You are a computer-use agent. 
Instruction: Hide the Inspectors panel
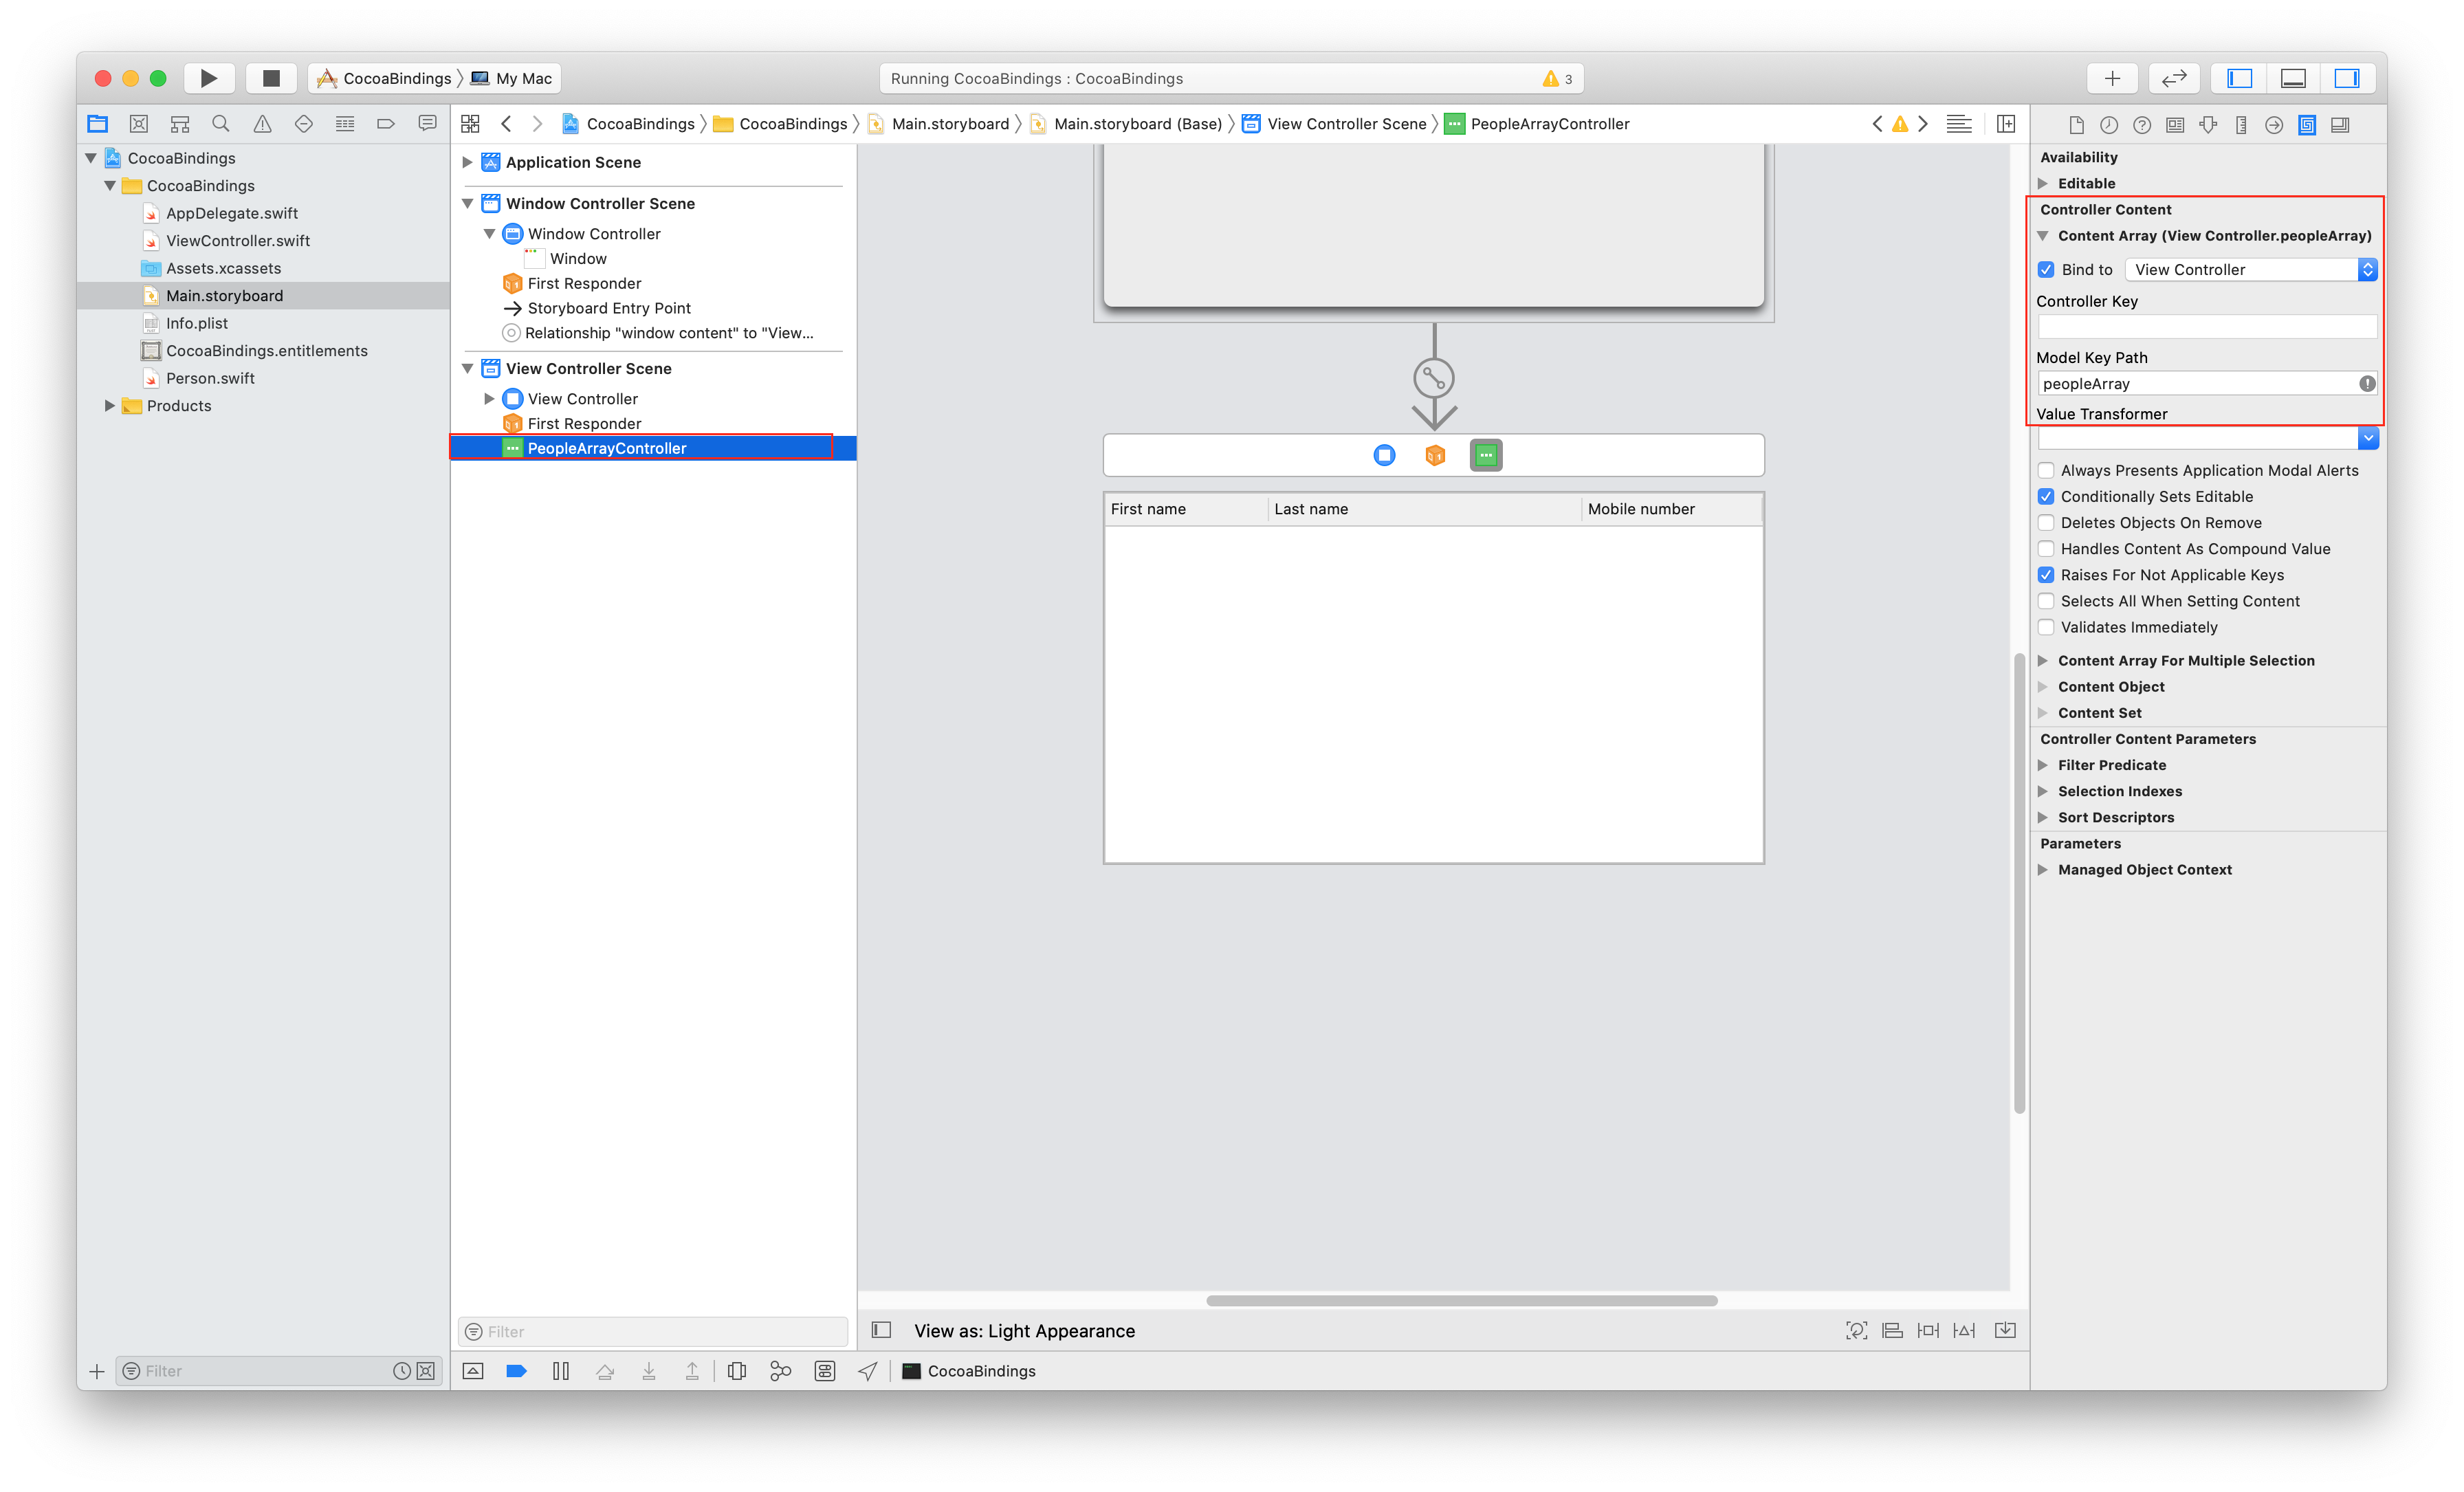click(x=2347, y=78)
